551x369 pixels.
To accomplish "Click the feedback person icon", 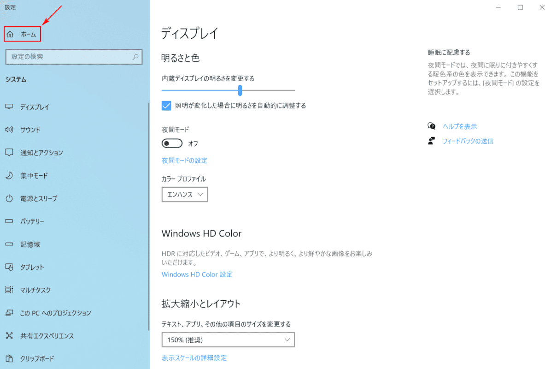I will tap(432, 141).
